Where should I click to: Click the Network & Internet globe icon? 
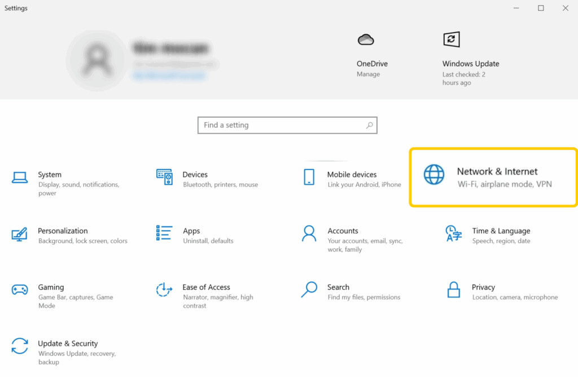coord(434,175)
